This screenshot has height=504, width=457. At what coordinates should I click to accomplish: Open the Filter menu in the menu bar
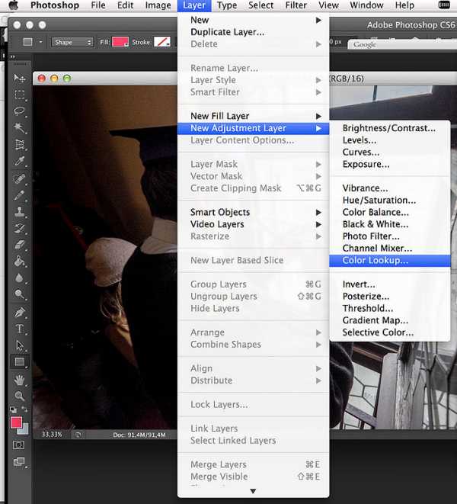click(x=296, y=5)
